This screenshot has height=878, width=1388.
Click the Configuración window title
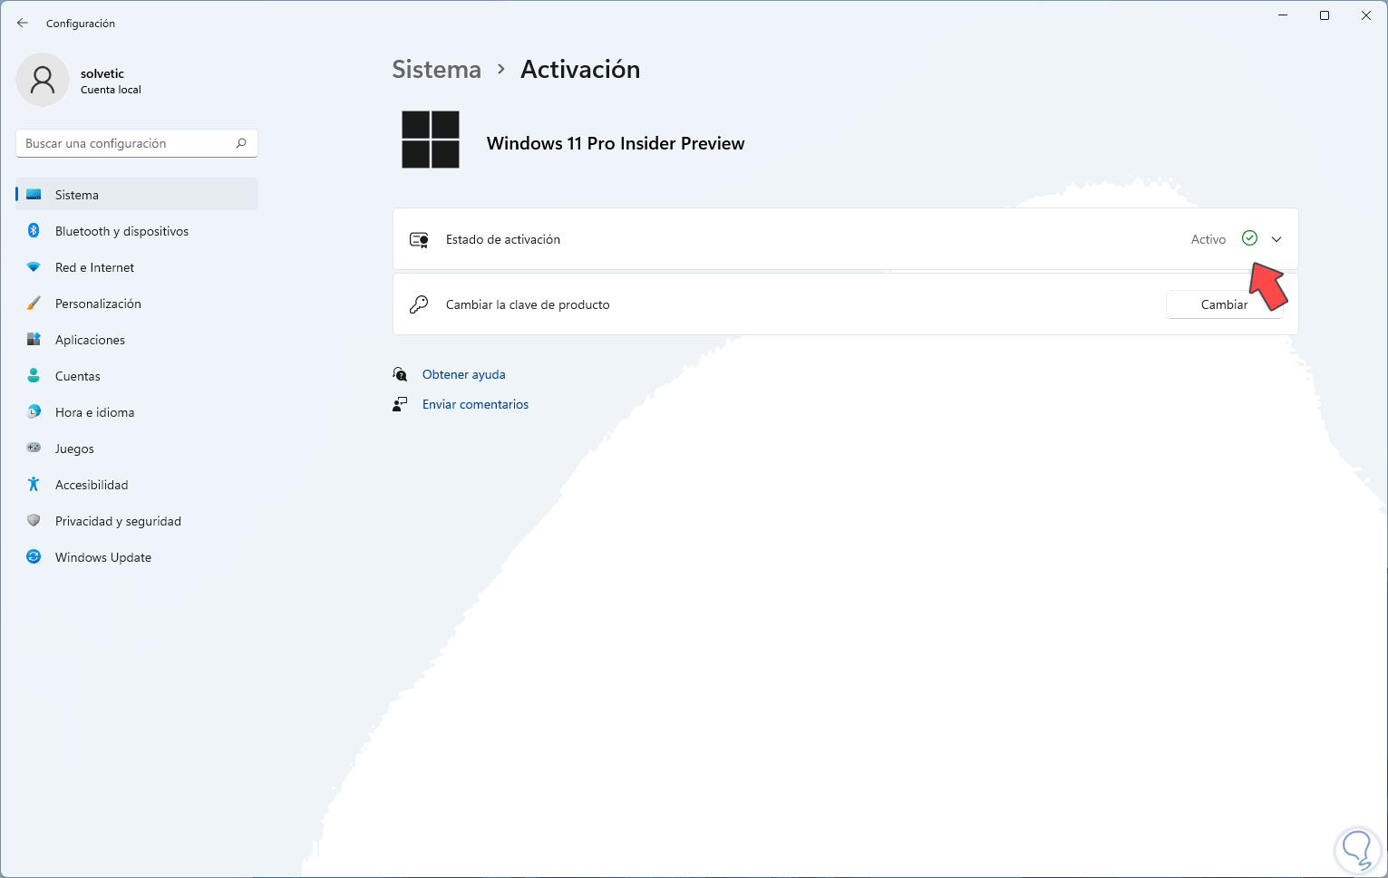(x=81, y=24)
